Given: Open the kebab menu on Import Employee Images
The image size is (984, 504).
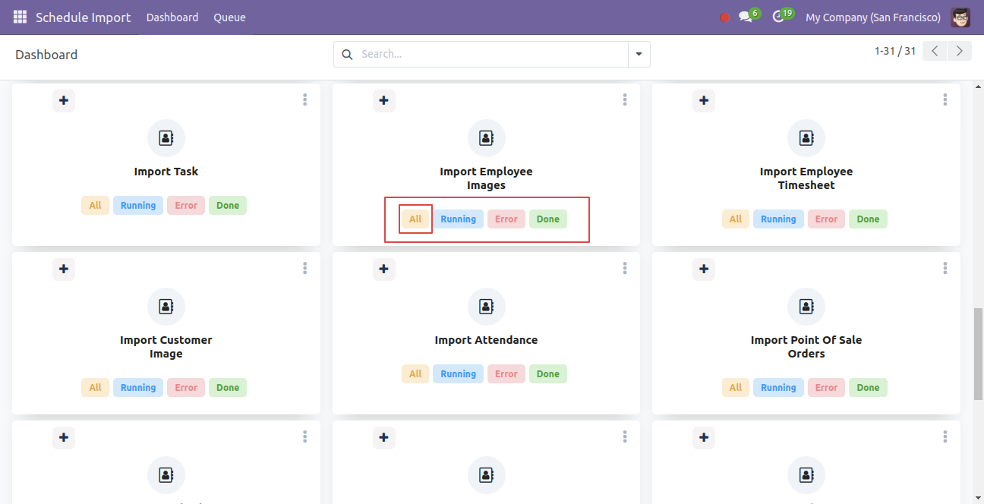Looking at the screenshot, I should click(625, 99).
